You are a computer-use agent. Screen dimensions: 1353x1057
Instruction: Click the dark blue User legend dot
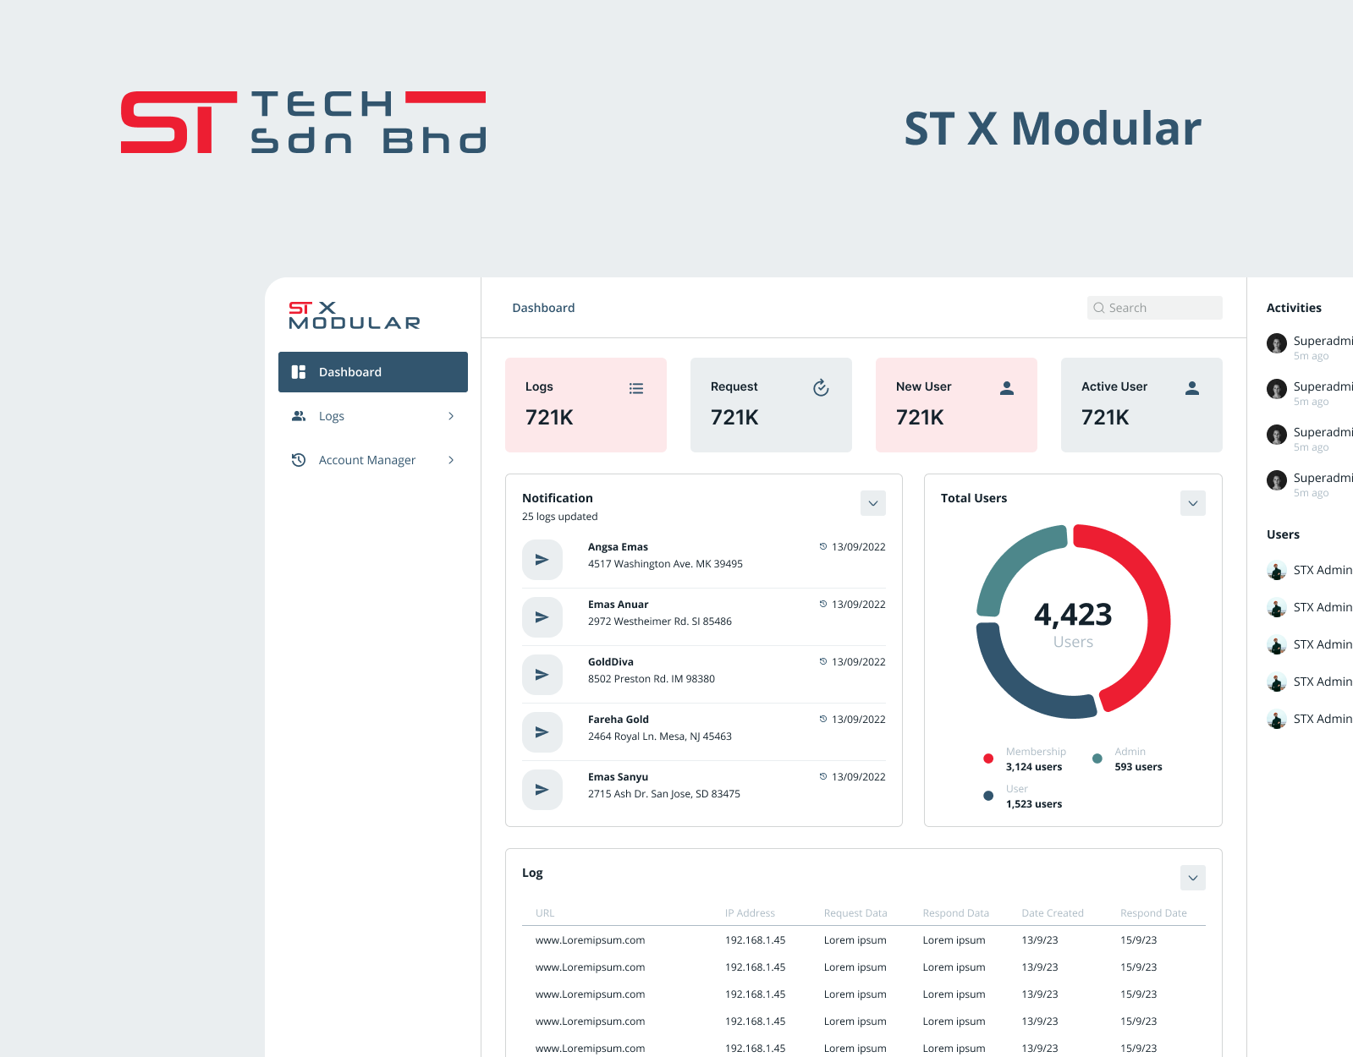click(988, 796)
